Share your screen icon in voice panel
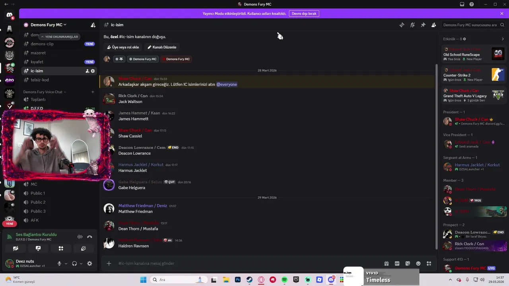 pyautogui.click(x=38, y=248)
